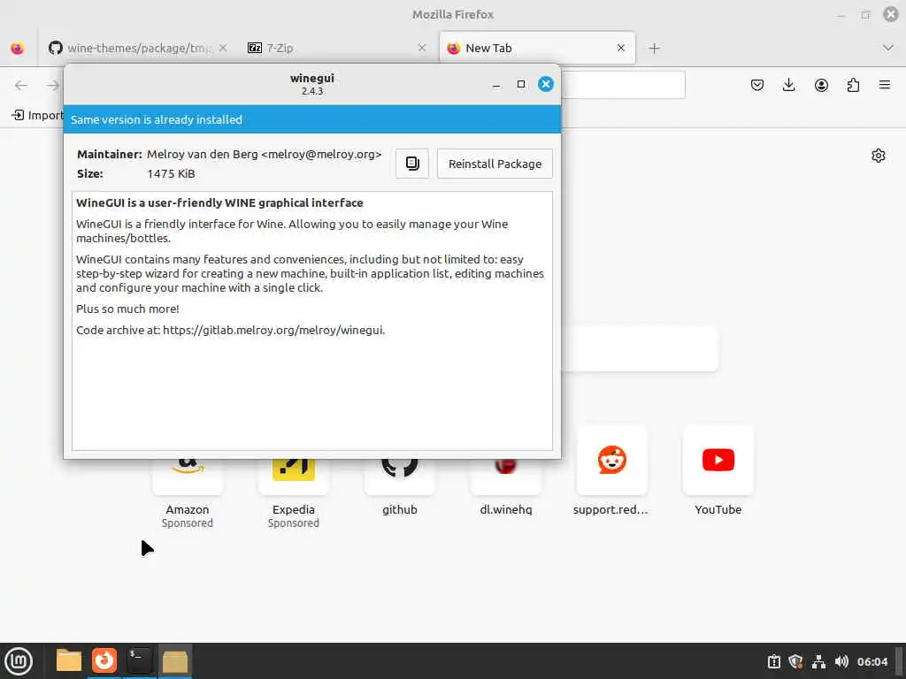The height and width of the screenshot is (679, 906).
Task: Close the wine-themes tab
Action: (223, 48)
